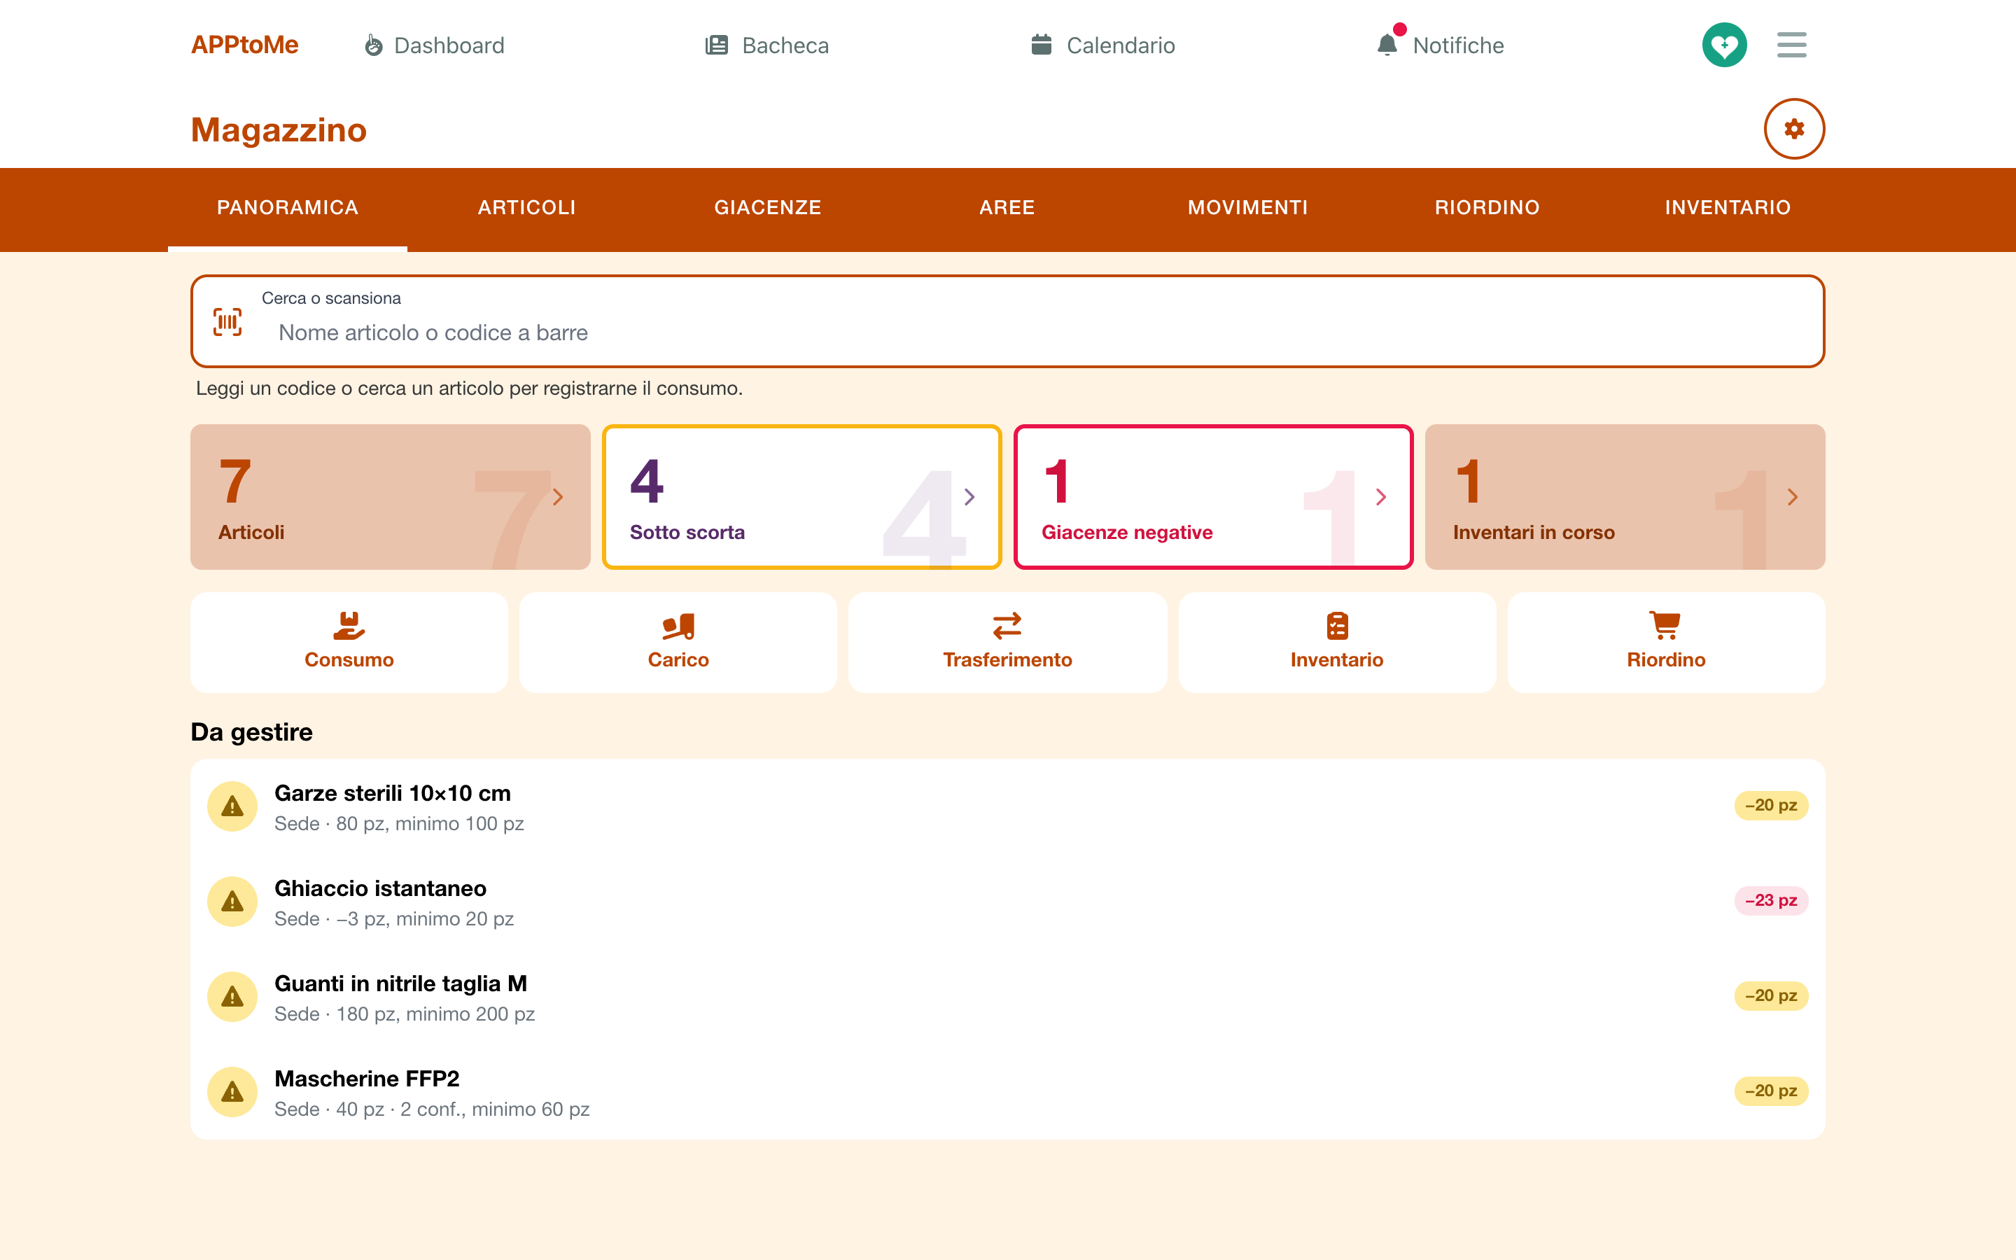Switch to the Articoli tab

(527, 209)
